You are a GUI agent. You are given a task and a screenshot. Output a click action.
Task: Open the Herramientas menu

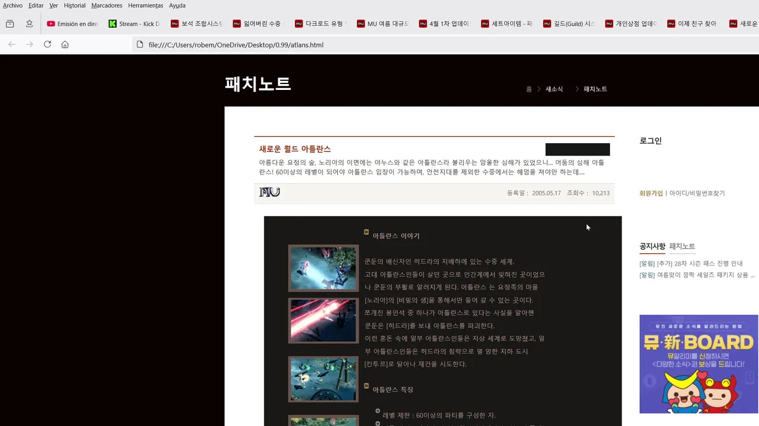145,5
